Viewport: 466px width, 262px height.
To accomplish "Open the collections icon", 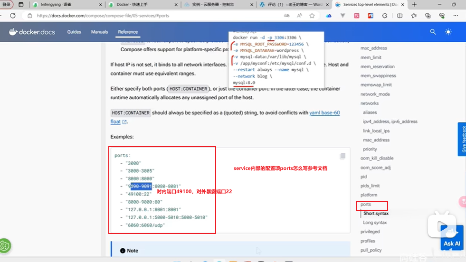I will [x=428, y=16].
